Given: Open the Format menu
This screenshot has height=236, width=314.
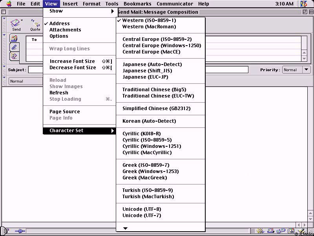Looking at the screenshot, I should [x=91, y=4].
